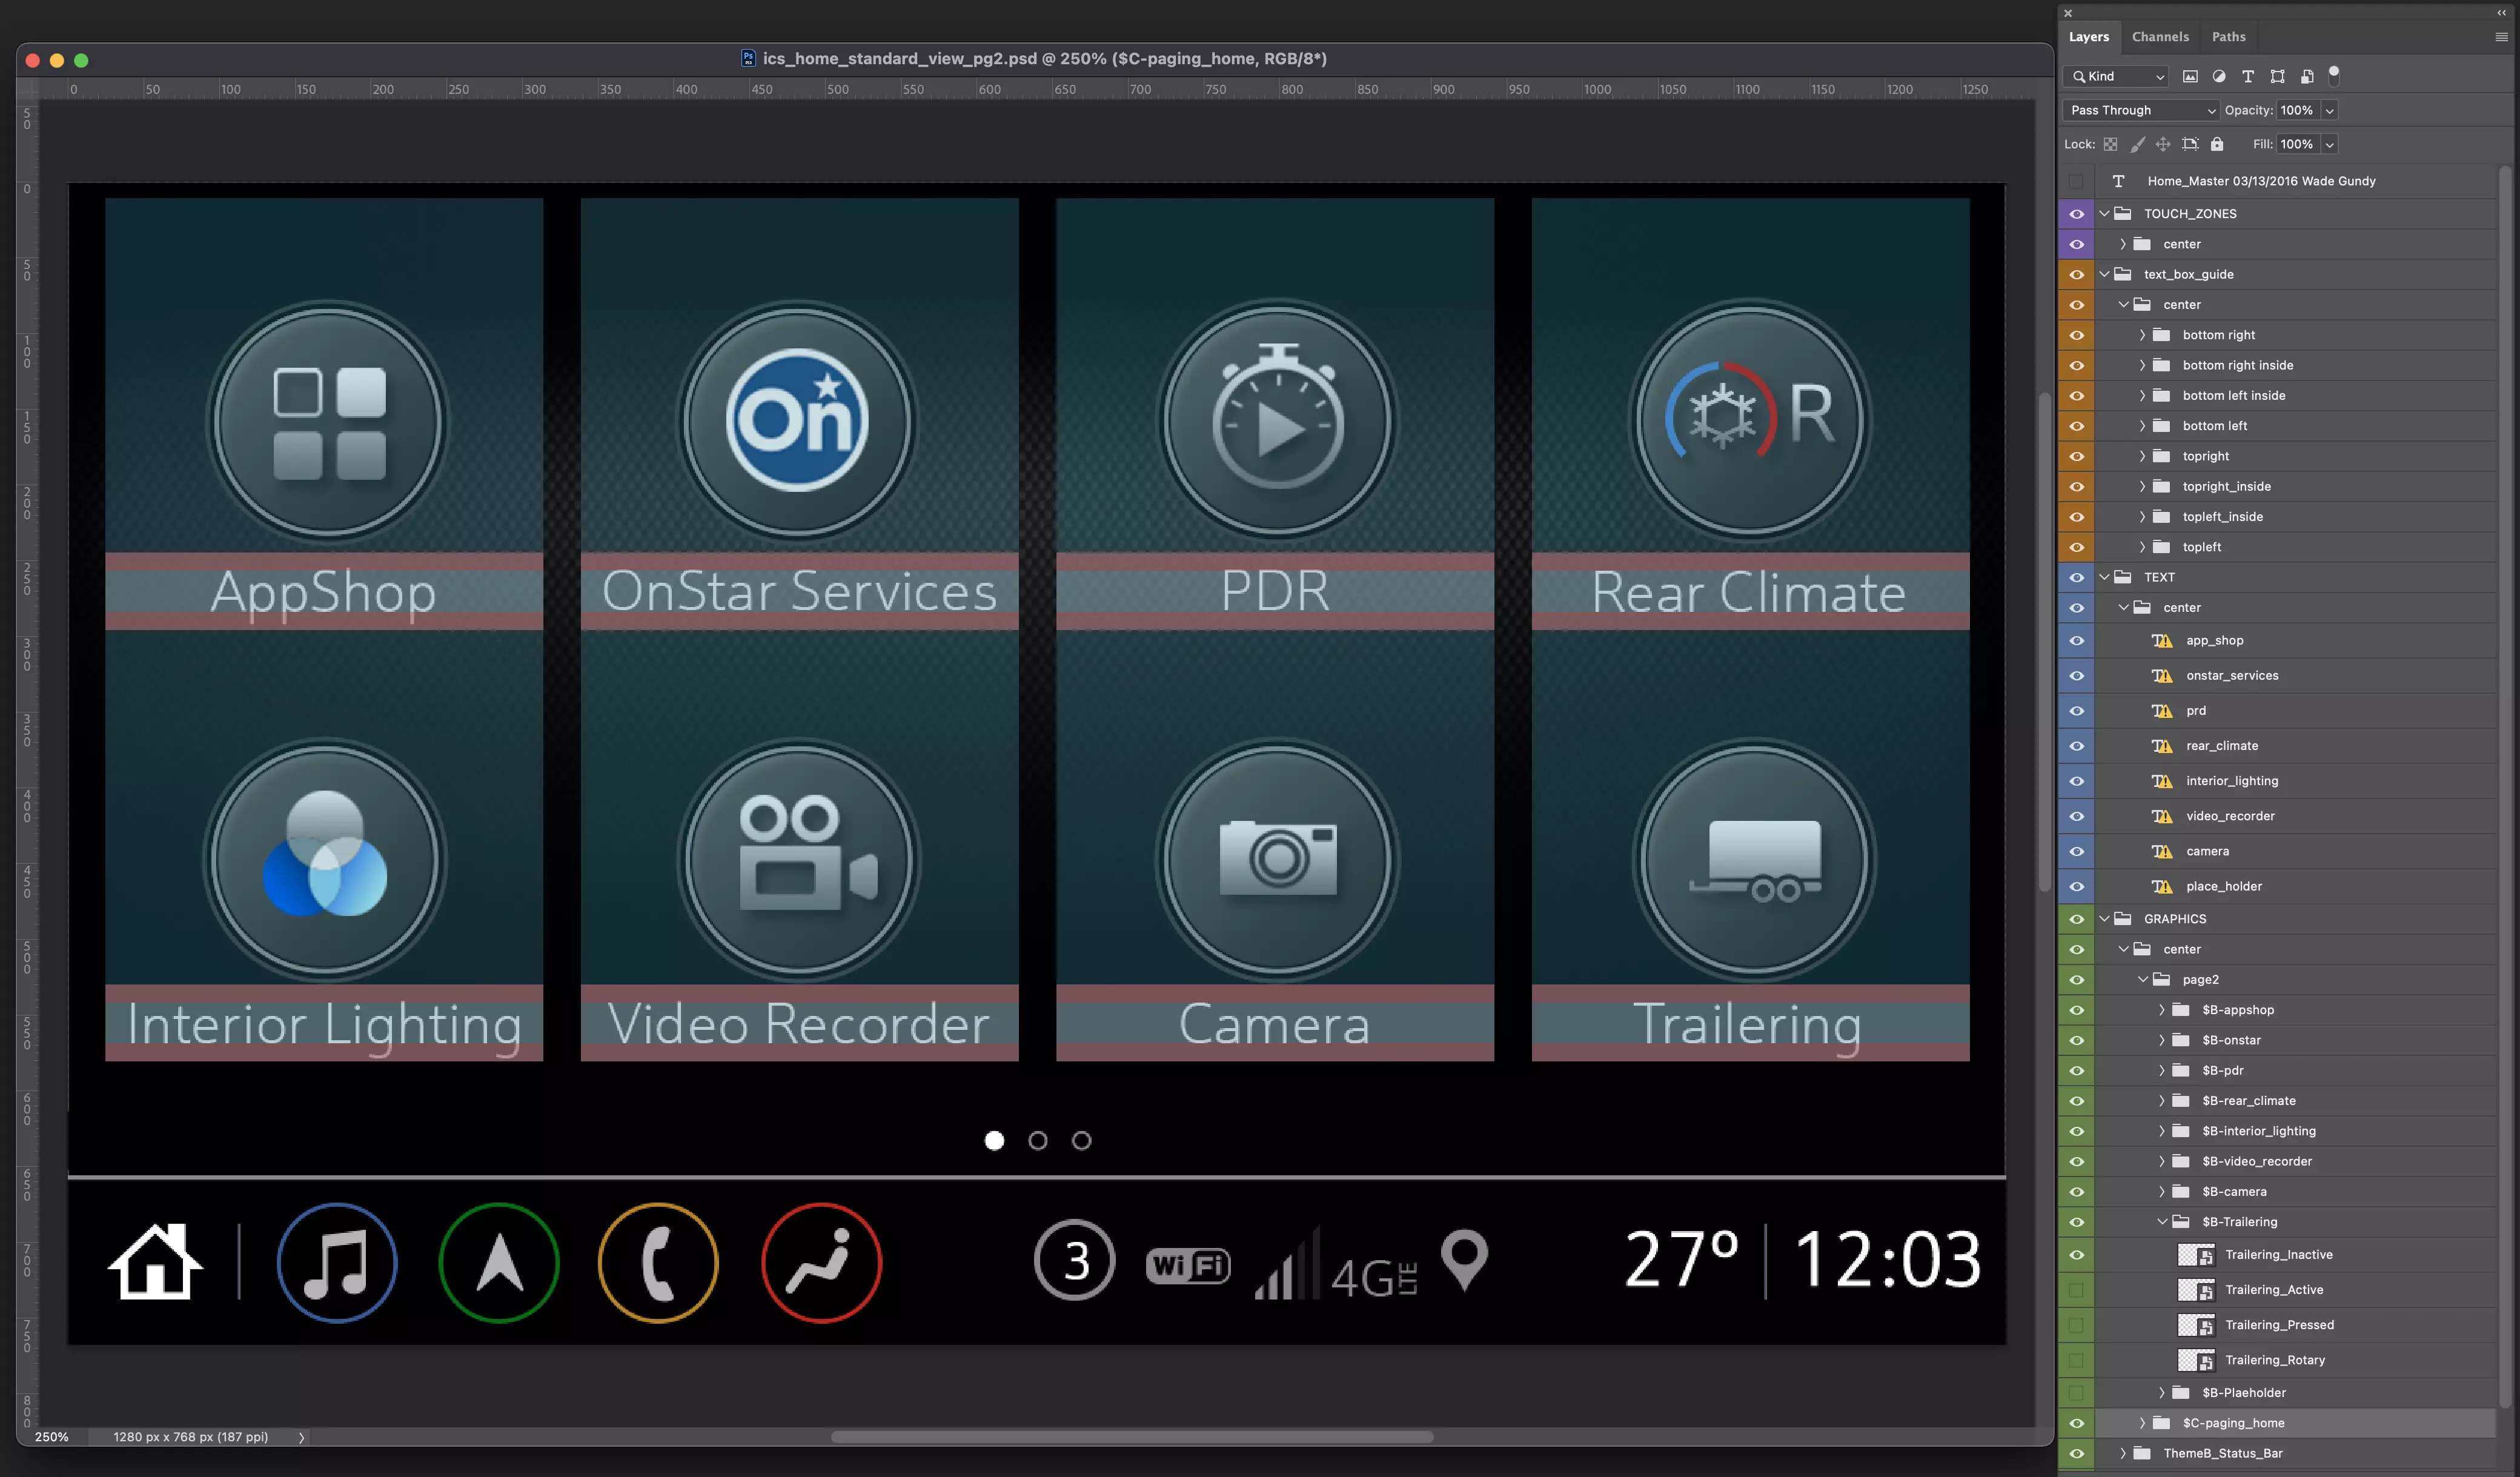Image resolution: width=2520 pixels, height=1477 pixels.
Task: Expand the $B-appshop layer group
Action: tap(2162, 1010)
